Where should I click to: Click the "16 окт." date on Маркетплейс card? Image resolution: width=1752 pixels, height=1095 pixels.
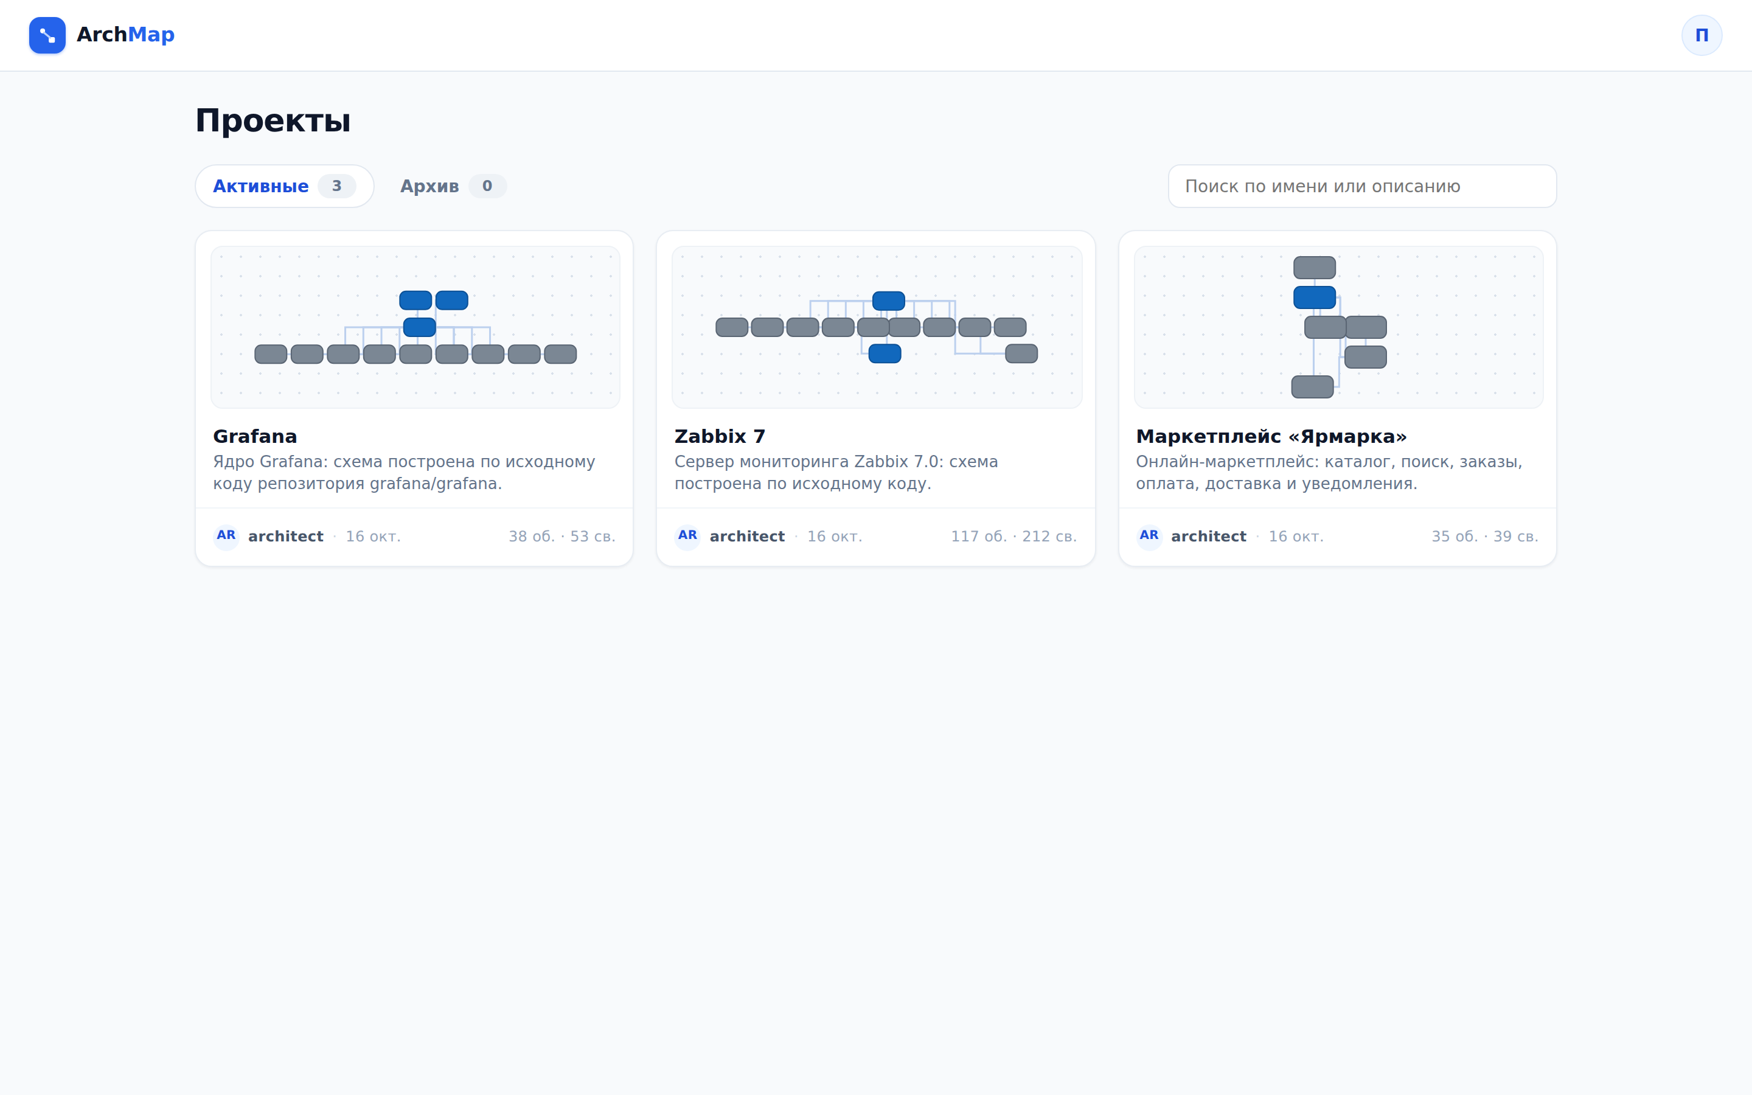point(1296,537)
